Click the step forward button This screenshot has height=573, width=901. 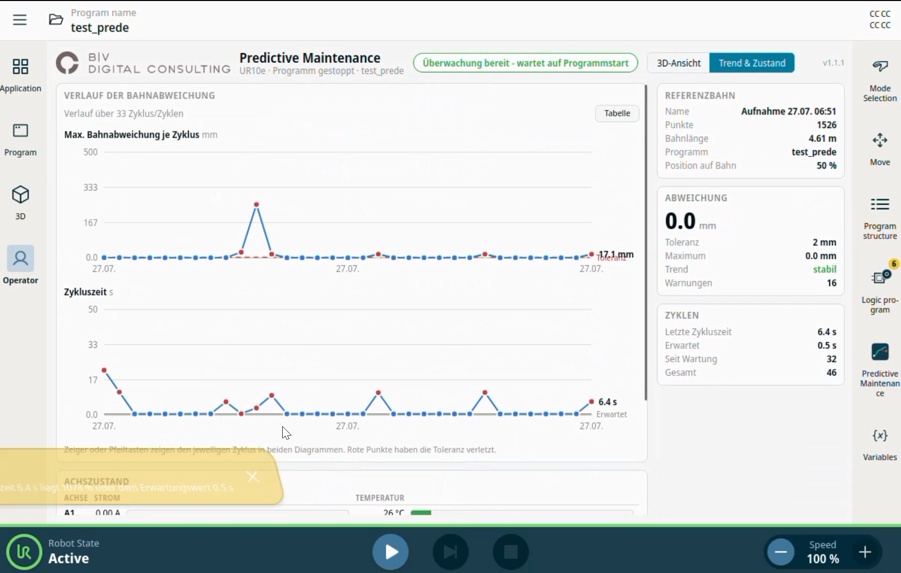(x=451, y=552)
